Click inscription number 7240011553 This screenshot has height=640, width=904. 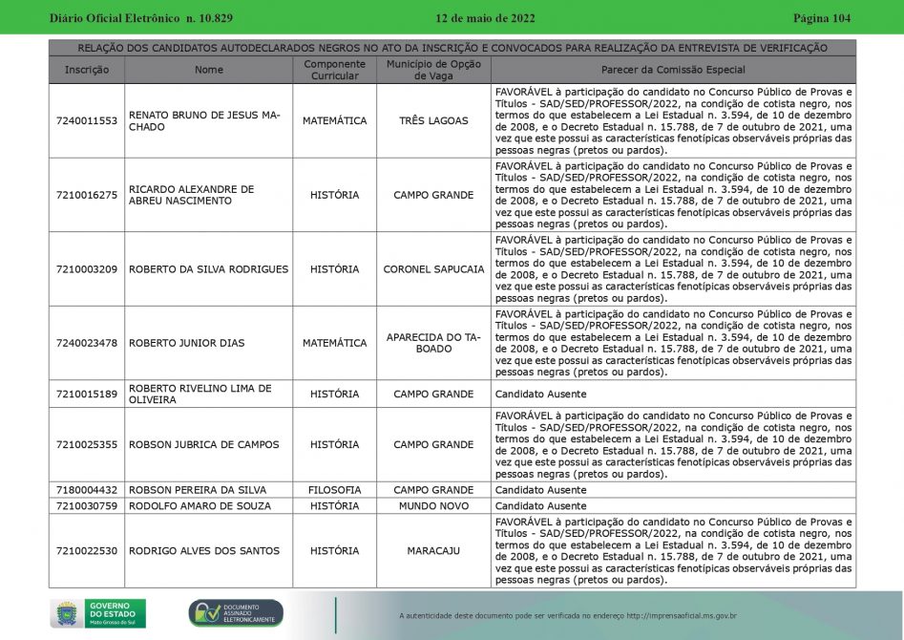tap(87, 121)
